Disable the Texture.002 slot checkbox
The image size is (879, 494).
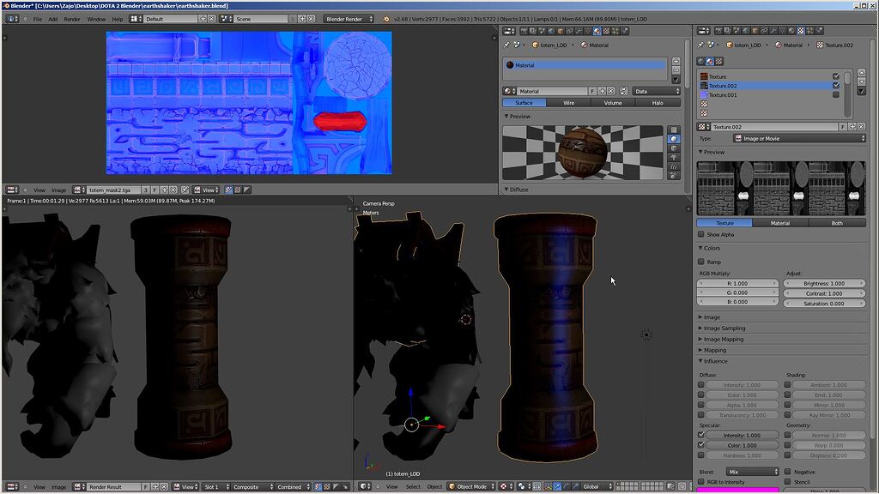836,86
